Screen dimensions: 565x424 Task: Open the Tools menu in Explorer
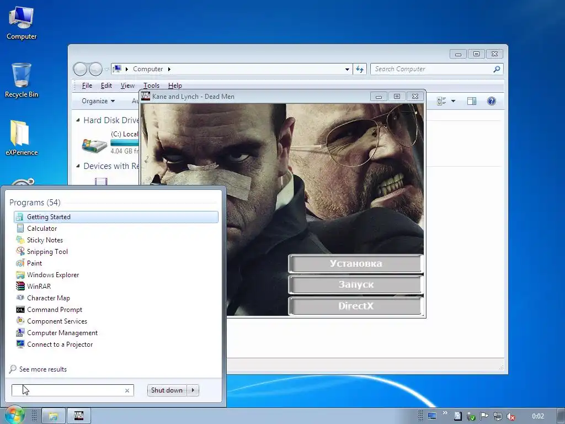151,86
